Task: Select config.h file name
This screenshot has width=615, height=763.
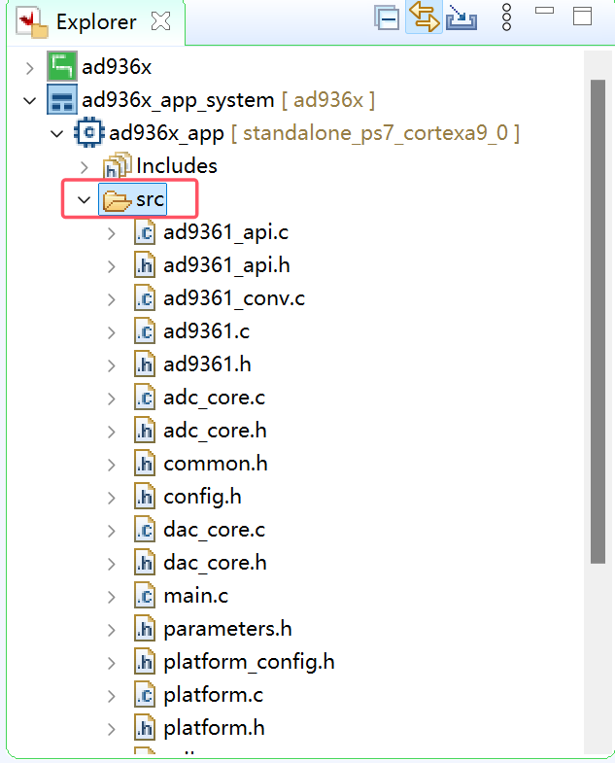Action: pos(202,499)
